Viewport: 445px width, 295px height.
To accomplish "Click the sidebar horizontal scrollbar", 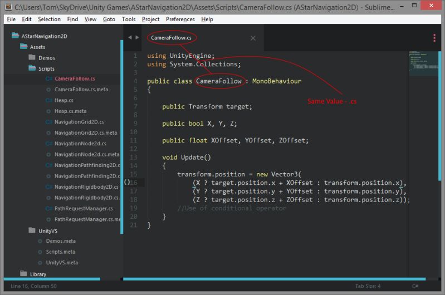I will pyautogui.click(x=52, y=279).
